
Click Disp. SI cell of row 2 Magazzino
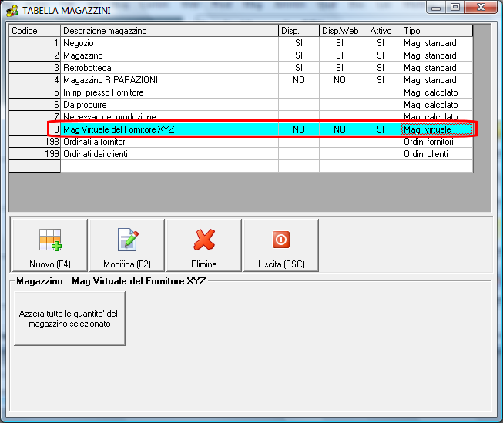pos(299,55)
